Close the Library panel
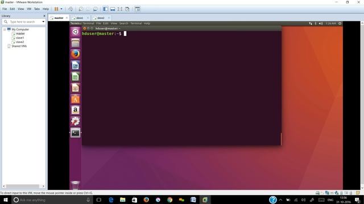Image resolution: width=364 pixels, height=204 pixels. [x=44, y=16]
